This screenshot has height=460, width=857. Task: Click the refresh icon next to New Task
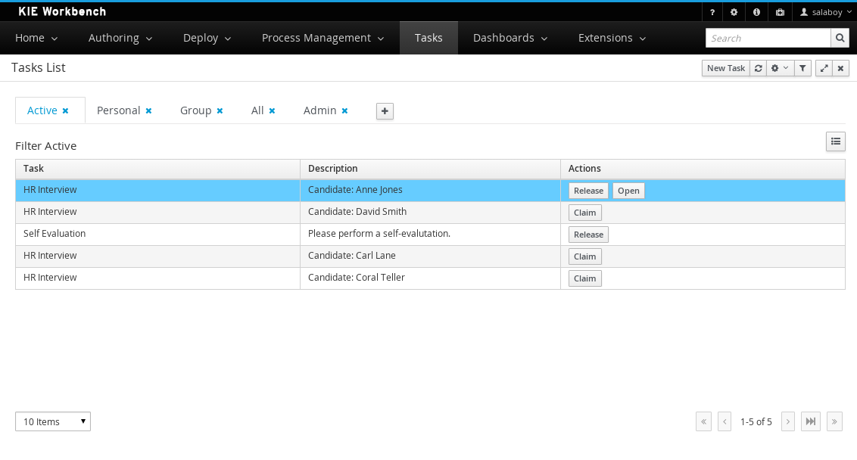point(758,68)
